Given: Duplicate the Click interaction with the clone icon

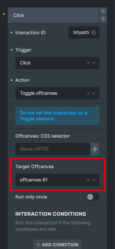Looking at the screenshot, I should 103,11.
